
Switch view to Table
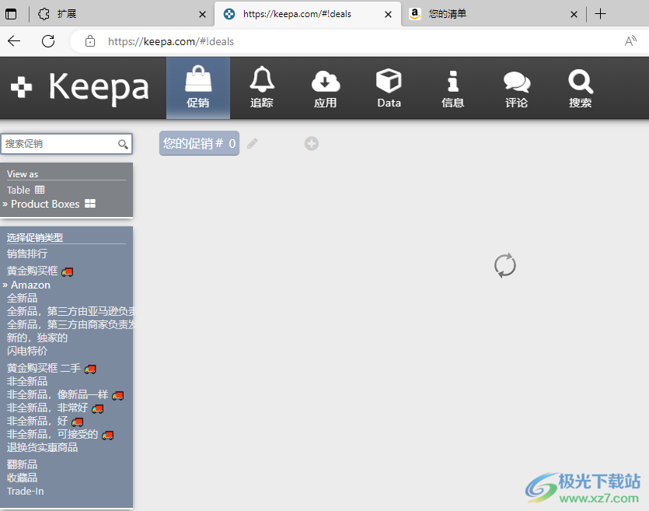[25, 190]
